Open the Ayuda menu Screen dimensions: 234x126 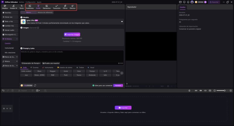point(39,2)
